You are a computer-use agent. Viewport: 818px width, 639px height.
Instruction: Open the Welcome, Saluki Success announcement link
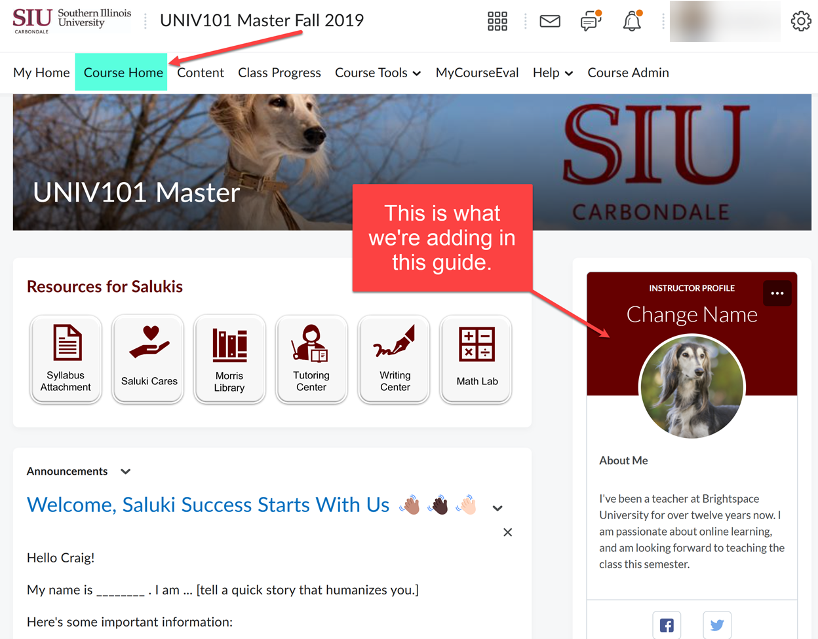[208, 505]
